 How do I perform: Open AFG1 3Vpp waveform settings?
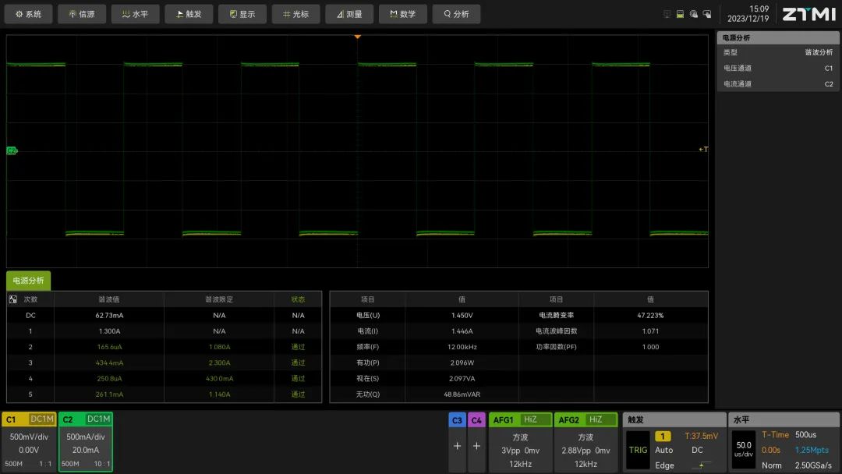520,451
